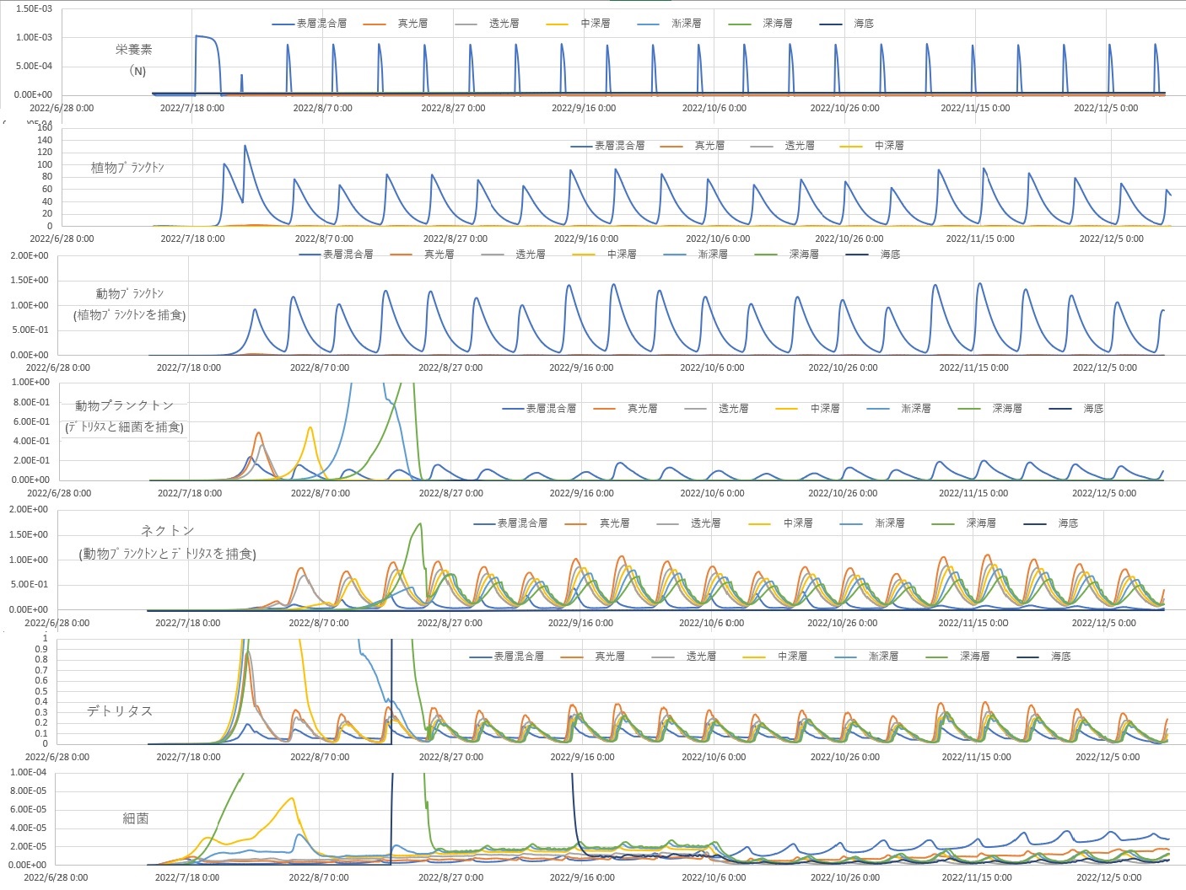The image size is (1186, 890).
Task: Click the デトリタス chart title label
Action: click(x=120, y=711)
